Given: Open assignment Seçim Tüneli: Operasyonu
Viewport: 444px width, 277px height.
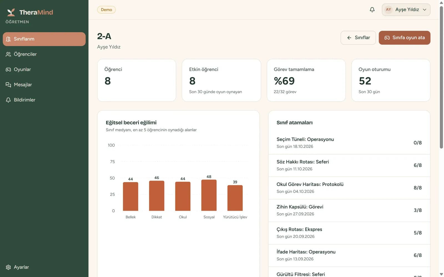Looking at the screenshot, I should click(x=349, y=143).
